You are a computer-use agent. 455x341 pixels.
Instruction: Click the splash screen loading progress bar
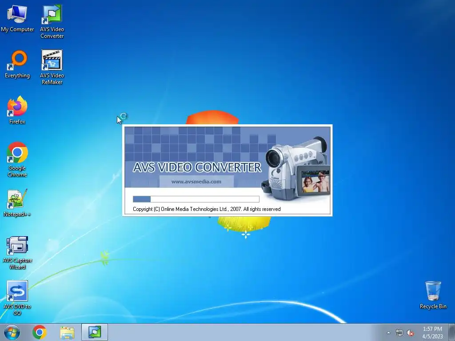click(196, 199)
